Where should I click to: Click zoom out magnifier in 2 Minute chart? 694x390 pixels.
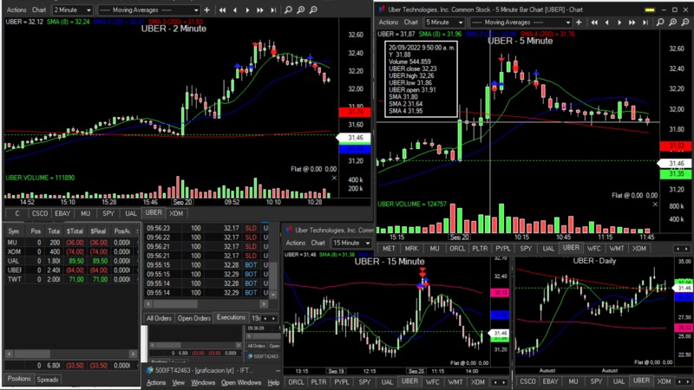[312, 10]
